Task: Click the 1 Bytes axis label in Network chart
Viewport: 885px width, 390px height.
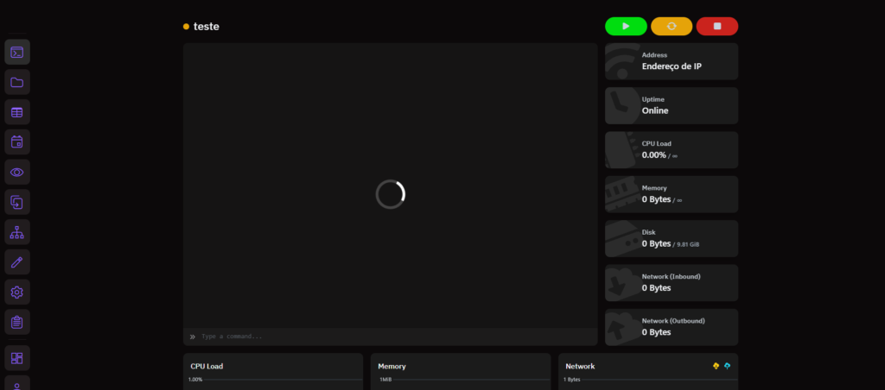Action: point(572,380)
